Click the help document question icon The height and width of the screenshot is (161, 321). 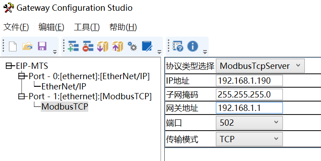pos(178,46)
